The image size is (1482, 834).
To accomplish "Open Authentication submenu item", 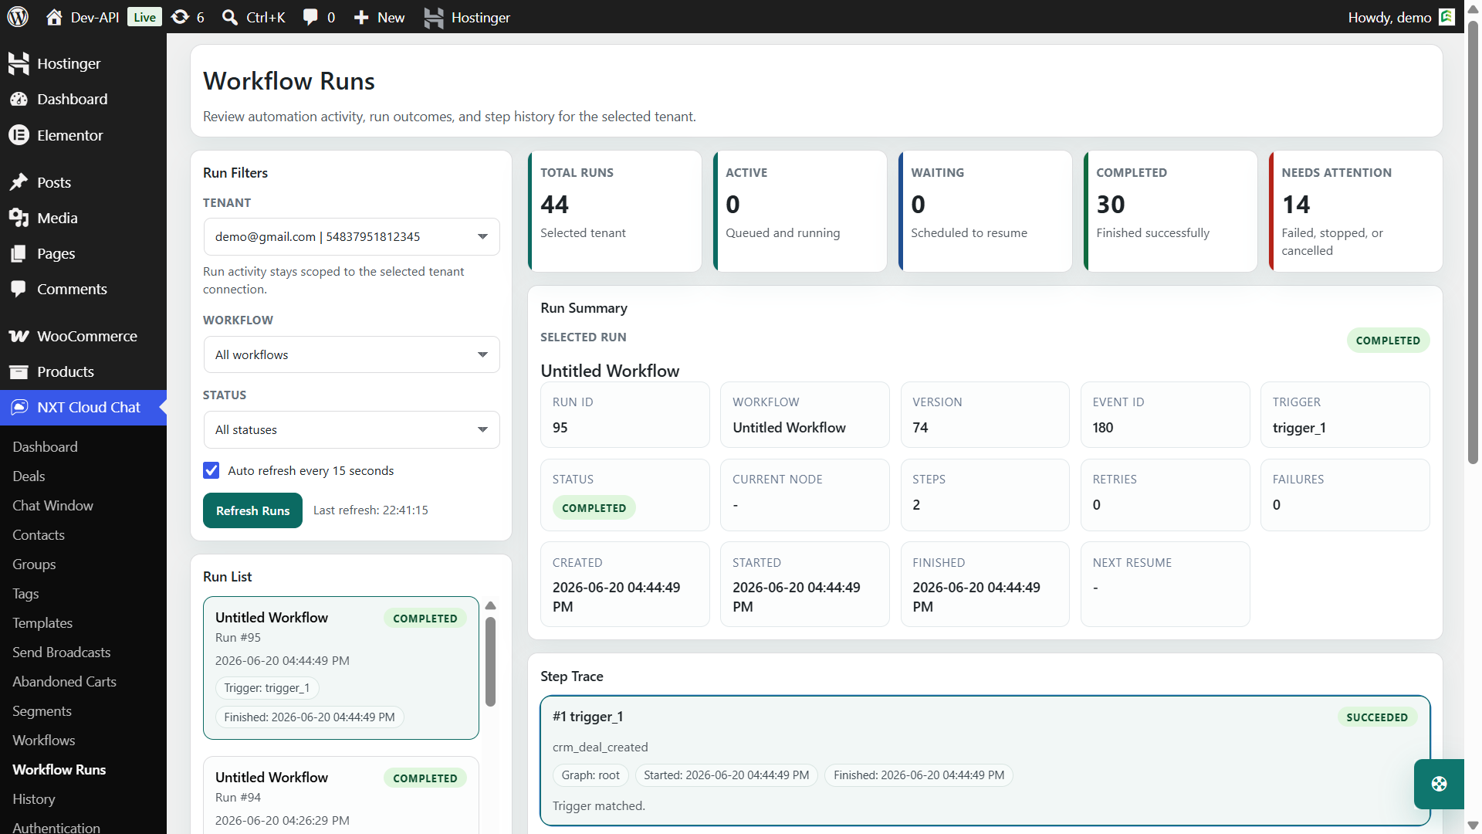I will click(x=56, y=826).
